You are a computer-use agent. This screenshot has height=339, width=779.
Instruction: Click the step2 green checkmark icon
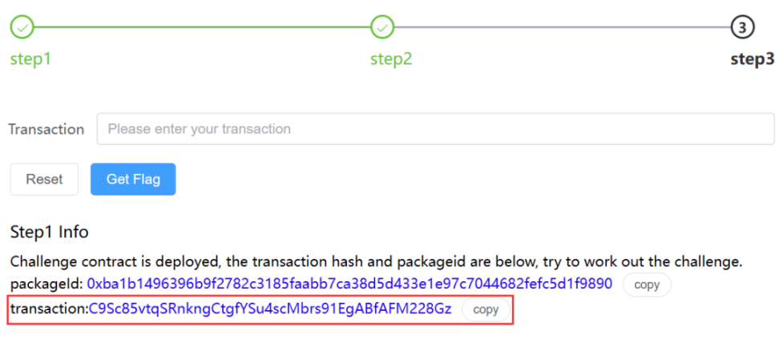click(382, 27)
